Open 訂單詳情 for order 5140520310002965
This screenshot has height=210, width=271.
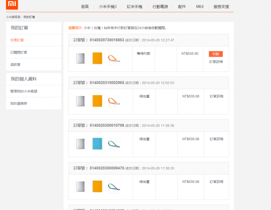(216, 96)
